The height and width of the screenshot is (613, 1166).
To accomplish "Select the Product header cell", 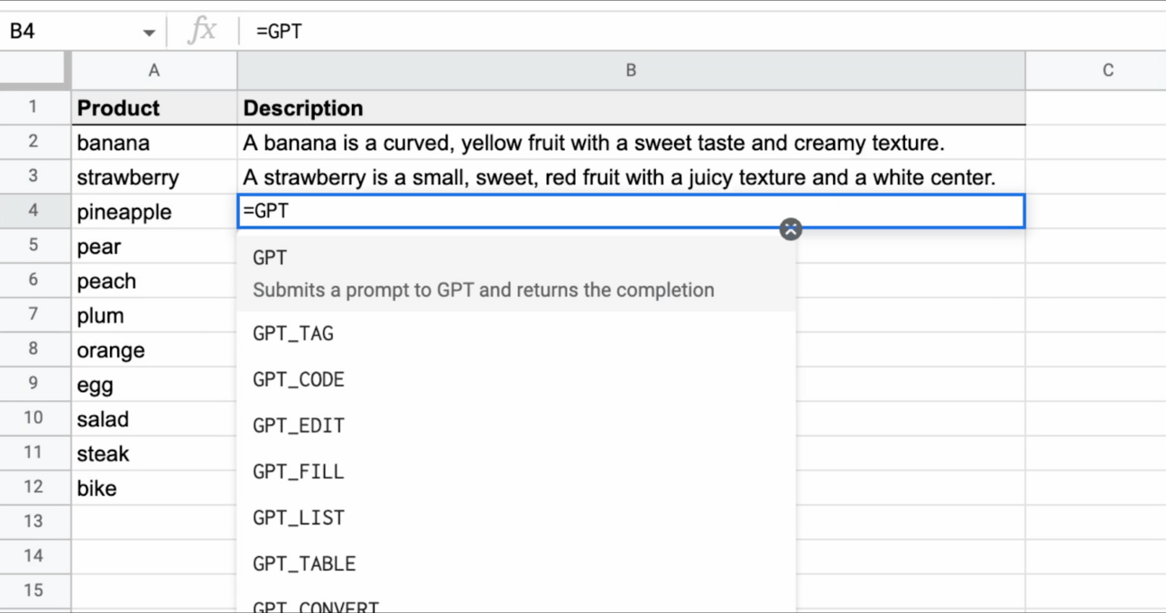I will click(154, 108).
